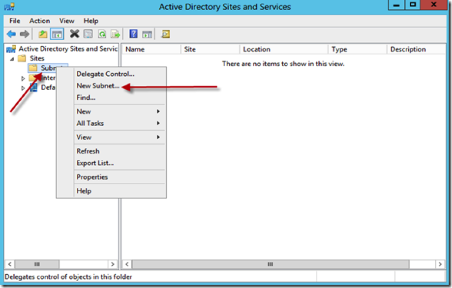Click the tree pane left scroll arrow

pos(10,264)
